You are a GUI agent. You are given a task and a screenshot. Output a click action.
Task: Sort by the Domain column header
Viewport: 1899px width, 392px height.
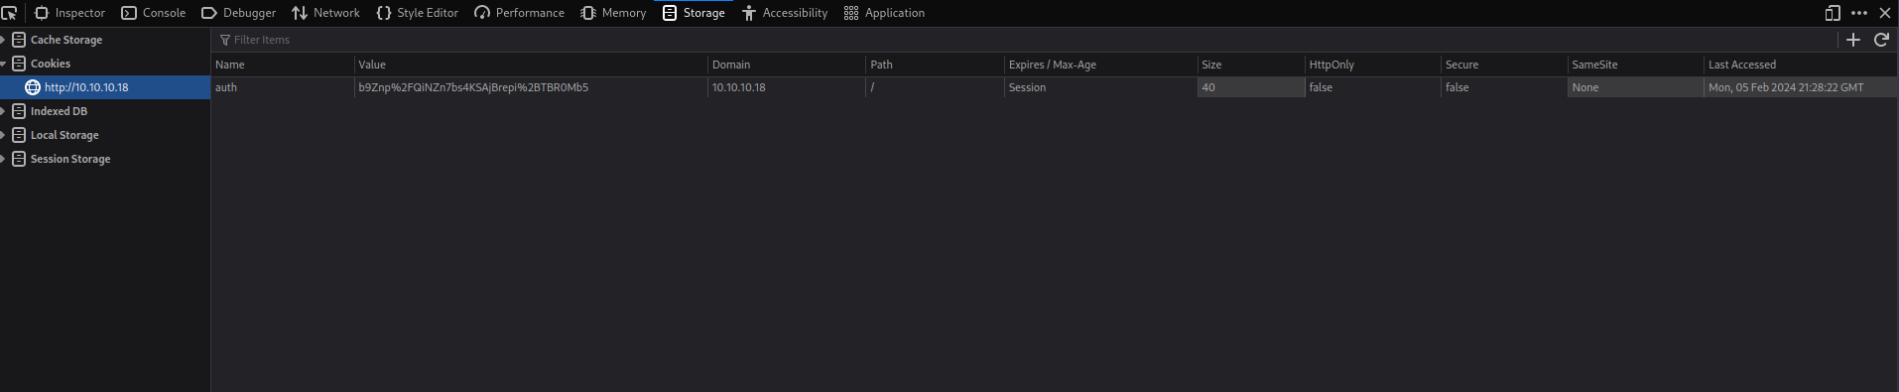point(787,65)
